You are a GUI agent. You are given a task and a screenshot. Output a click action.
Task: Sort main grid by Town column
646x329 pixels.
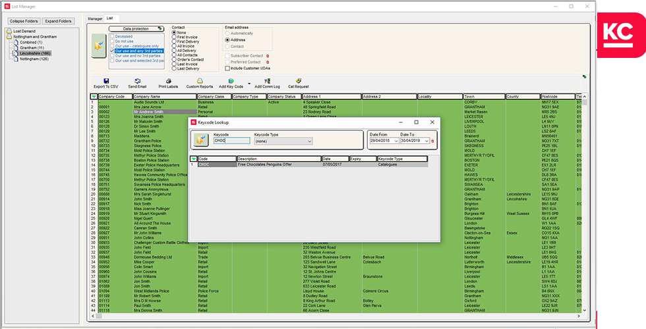coord(484,97)
